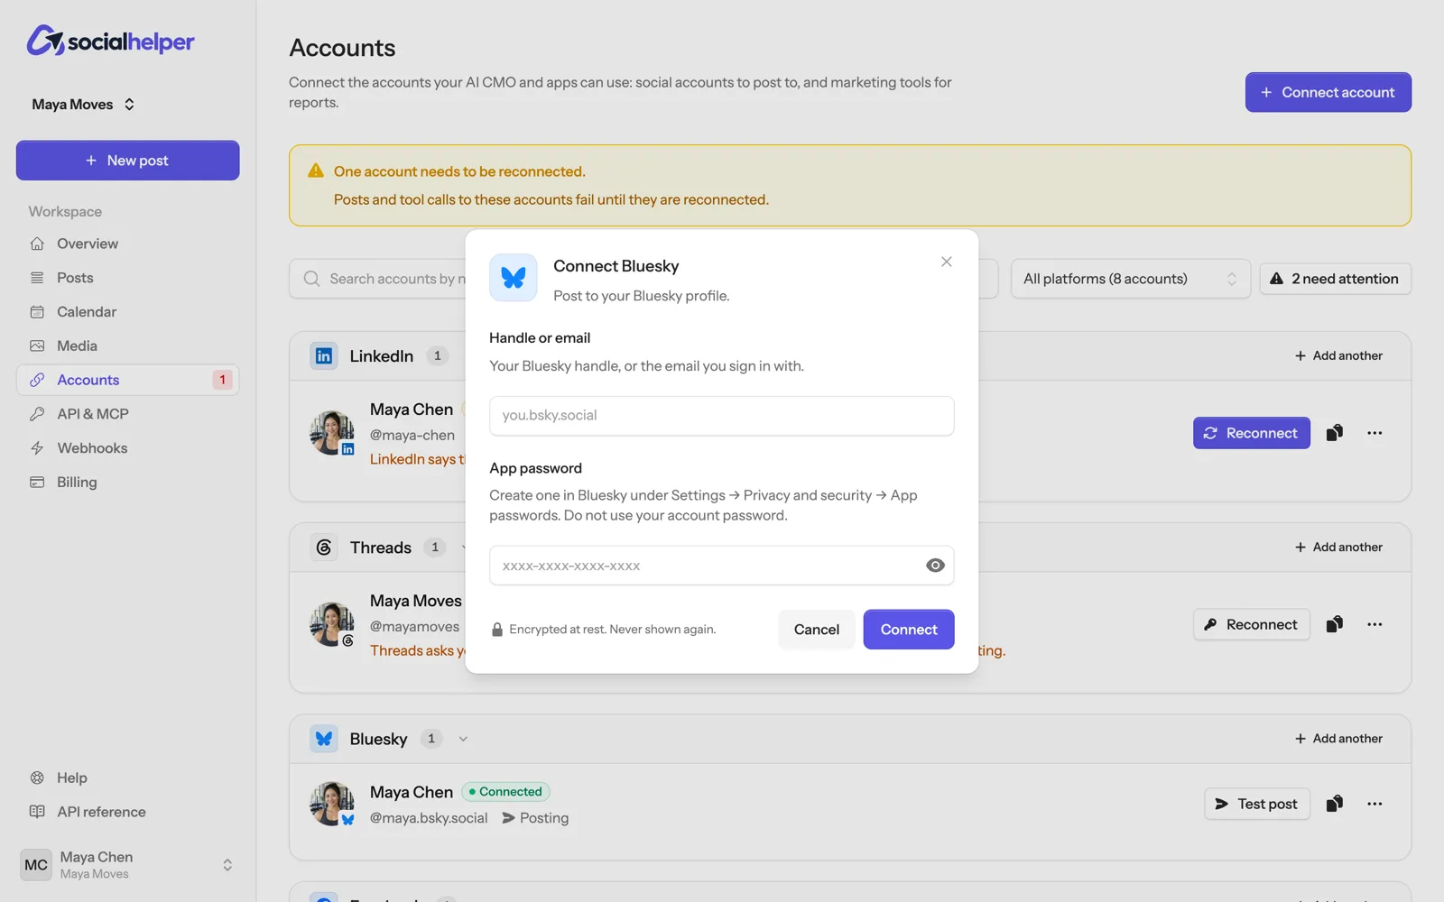
Task: Click the Connected status badge
Action: pos(505,792)
